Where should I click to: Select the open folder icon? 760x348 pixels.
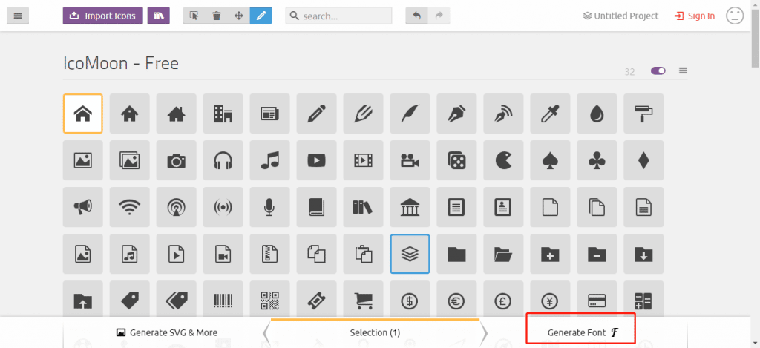(x=503, y=254)
